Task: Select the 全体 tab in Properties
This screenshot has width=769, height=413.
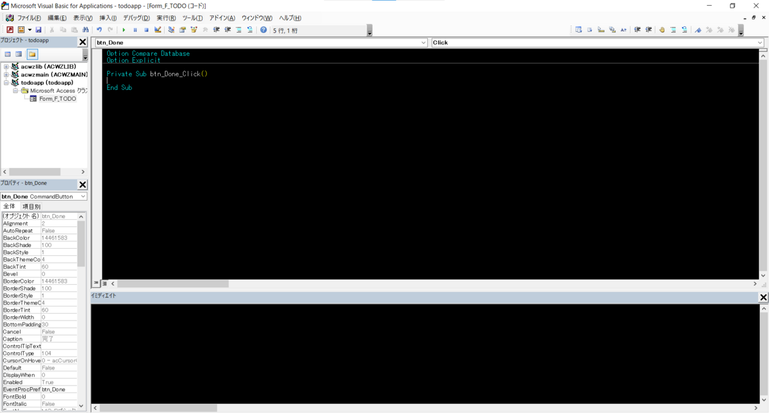Action: point(10,206)
